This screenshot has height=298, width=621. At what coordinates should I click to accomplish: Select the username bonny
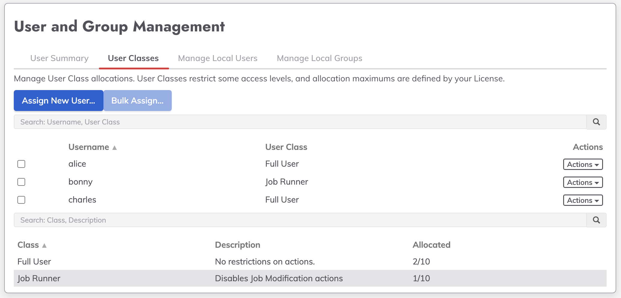pyautogui.click(x=81, y=182)
